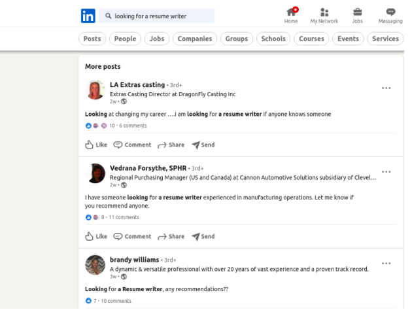Filter results by Services

pyautogui.click(x=385, y=39)
